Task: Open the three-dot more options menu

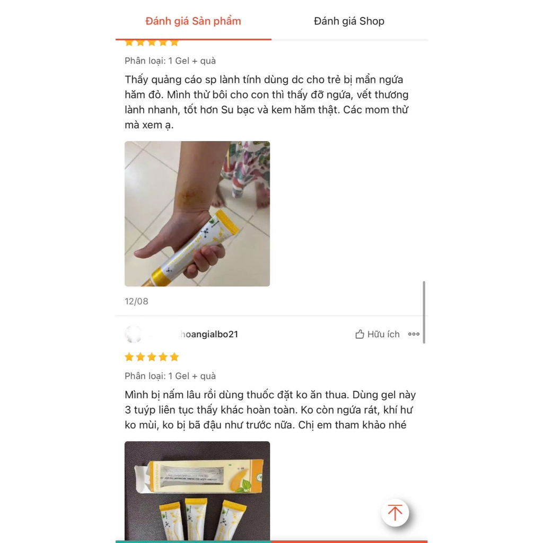Action: pyautogui.click(x=414, y=334)
